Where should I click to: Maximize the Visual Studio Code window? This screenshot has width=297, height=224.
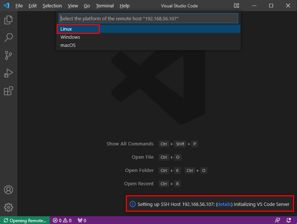point(271,6)
